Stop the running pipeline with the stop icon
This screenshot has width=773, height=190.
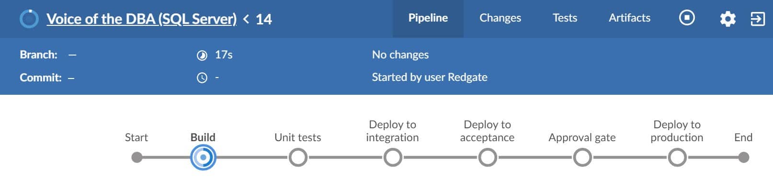[x=687, y=18]
